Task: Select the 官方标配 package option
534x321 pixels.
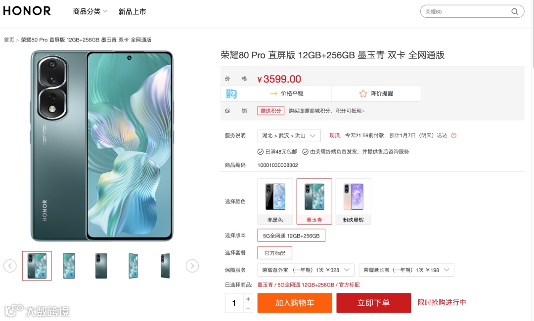Action: pyautogui.click(x=274, y=253)
